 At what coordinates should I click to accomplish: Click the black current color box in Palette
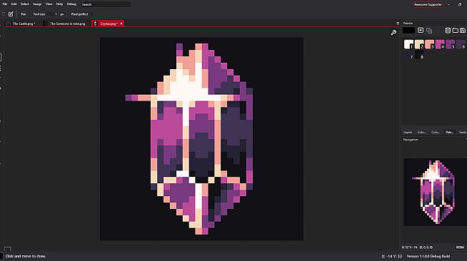point(408,31)
